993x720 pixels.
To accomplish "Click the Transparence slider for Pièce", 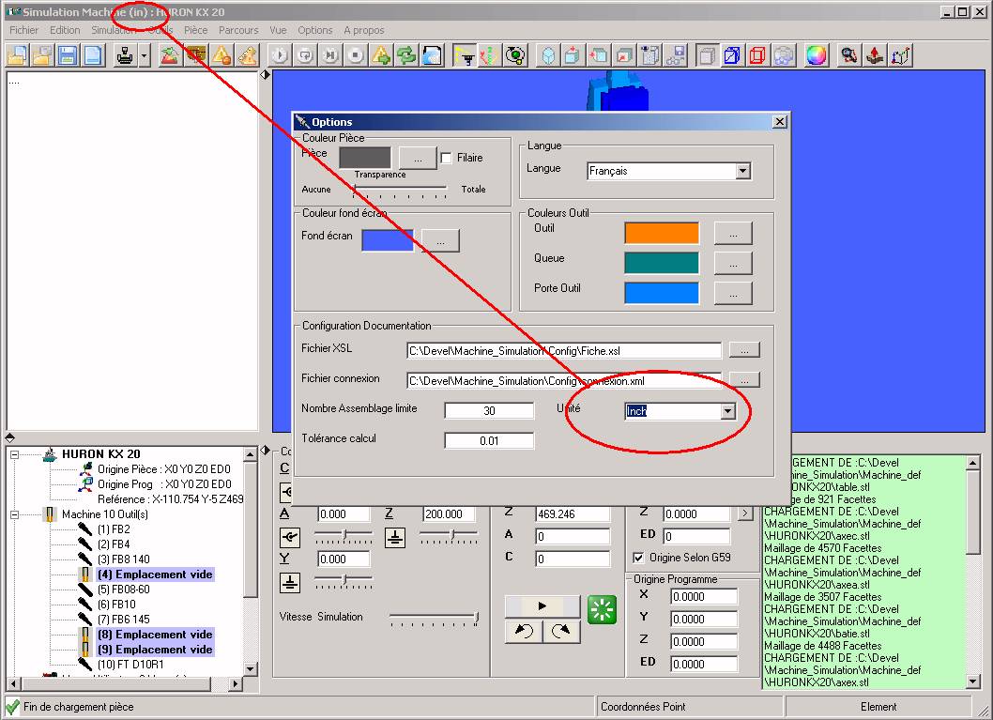I will [400, 190].
